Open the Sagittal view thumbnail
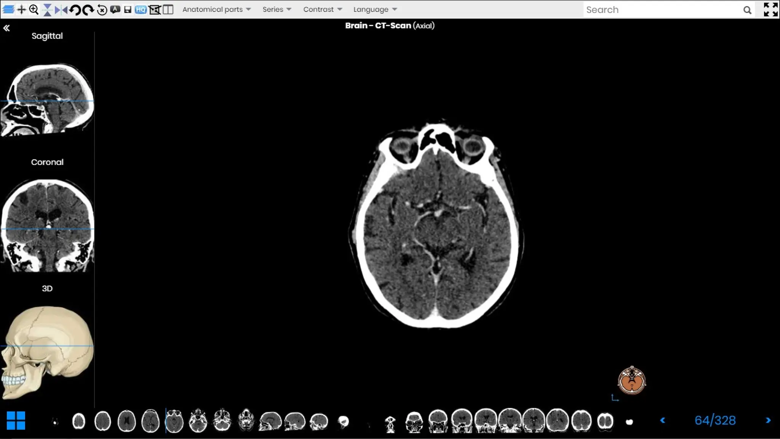Viewport: 780px width, 439px height. 47,99
